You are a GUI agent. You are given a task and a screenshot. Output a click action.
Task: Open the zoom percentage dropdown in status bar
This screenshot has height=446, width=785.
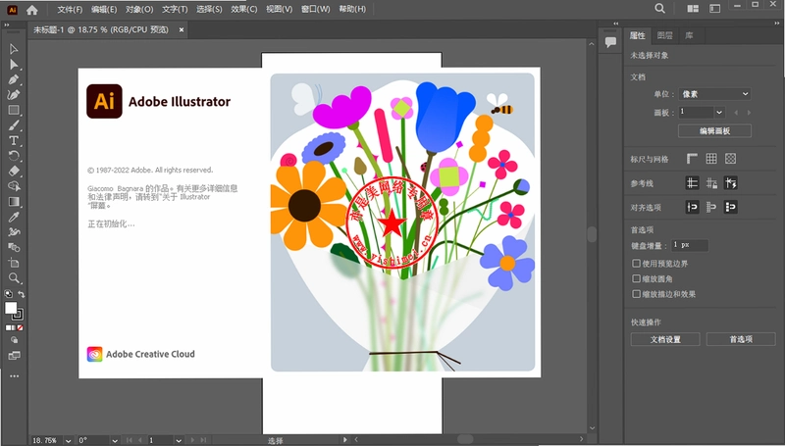(x=69, y=440)
